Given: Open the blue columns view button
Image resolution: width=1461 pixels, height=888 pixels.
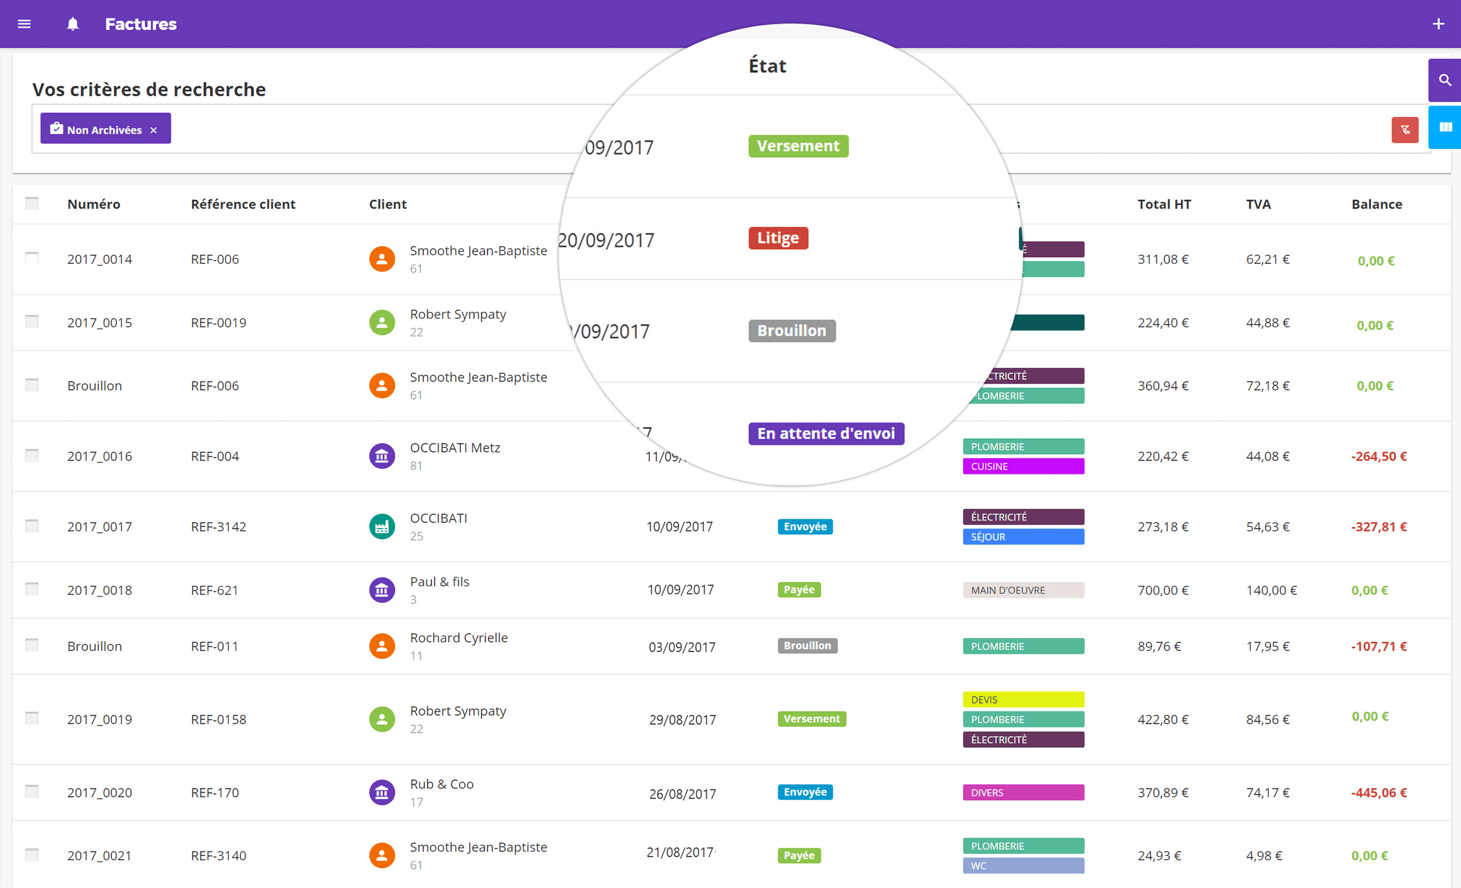Looking at the screenshot, I should pos(1445,127).
